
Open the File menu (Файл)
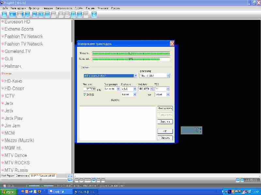(4, 8)
